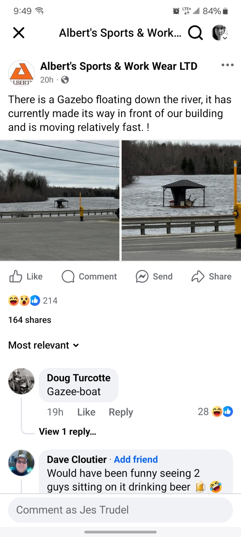
Task: Like Doug Turcotte's Gazee-boat comment
Action: (x=86, y=412)
